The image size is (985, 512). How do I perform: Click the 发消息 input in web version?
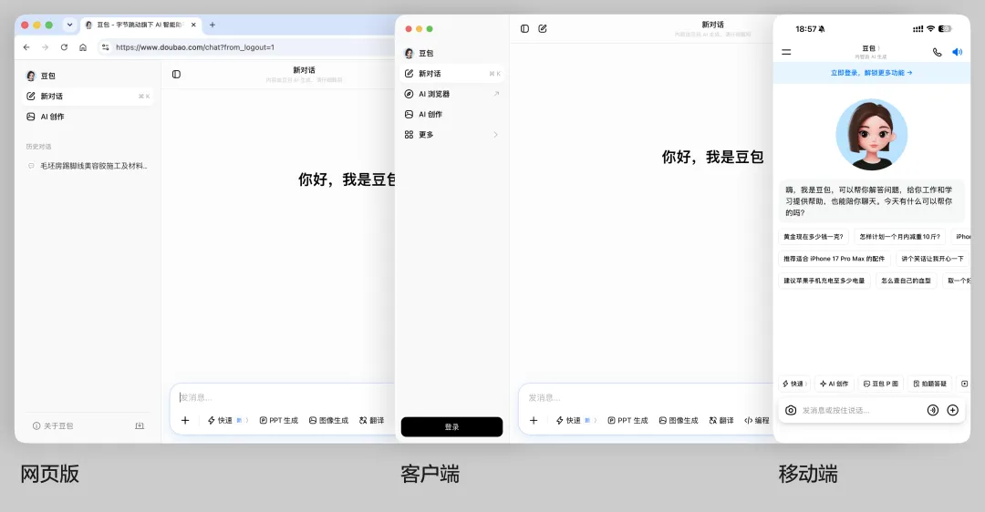[283, 397]
